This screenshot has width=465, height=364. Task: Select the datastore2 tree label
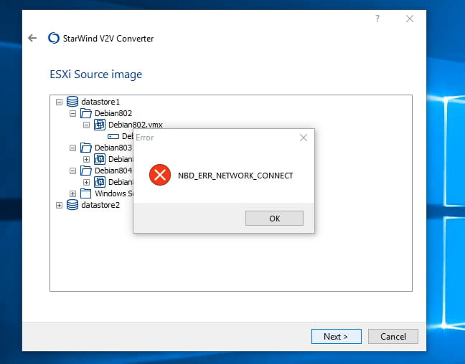100,205
